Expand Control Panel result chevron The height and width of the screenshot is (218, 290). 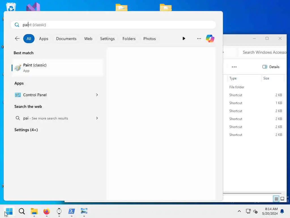tap(97, 95)
